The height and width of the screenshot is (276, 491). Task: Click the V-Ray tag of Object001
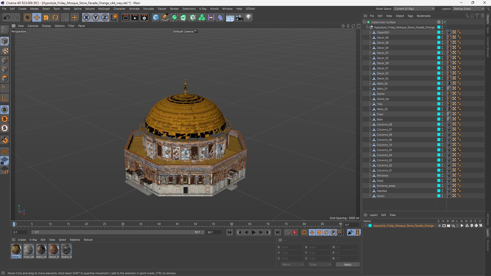pos(459,32)
